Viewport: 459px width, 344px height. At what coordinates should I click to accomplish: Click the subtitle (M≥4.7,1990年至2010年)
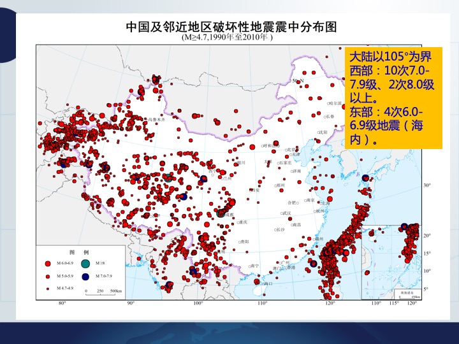pos(227,38)
